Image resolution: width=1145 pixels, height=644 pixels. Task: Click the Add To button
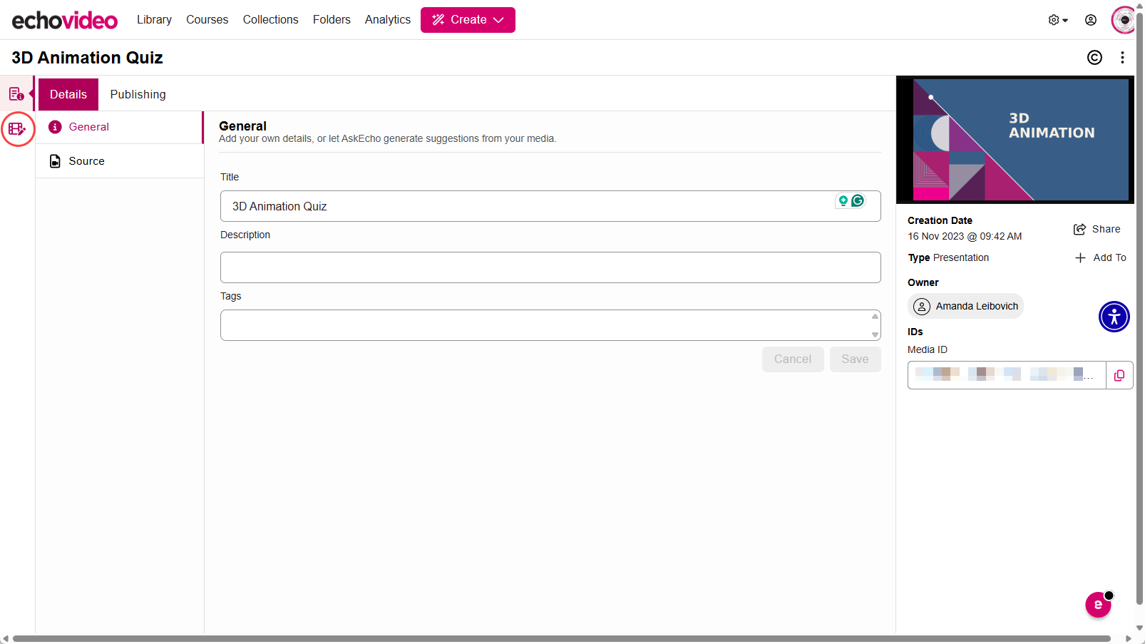click(1100, 257)
